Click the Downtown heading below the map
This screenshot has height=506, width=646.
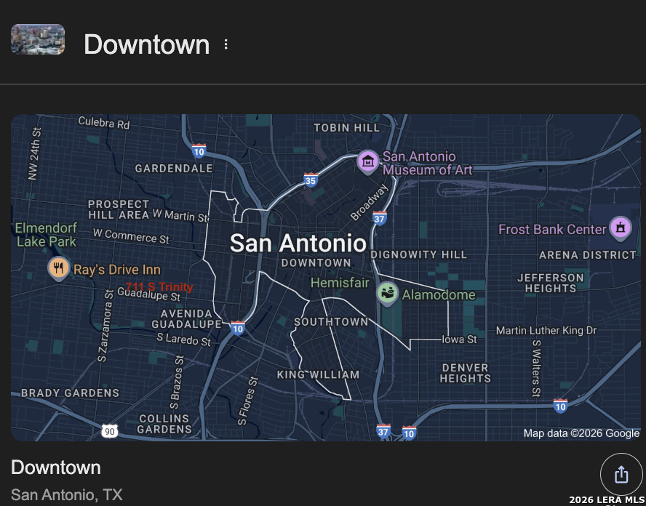[56, 467]
